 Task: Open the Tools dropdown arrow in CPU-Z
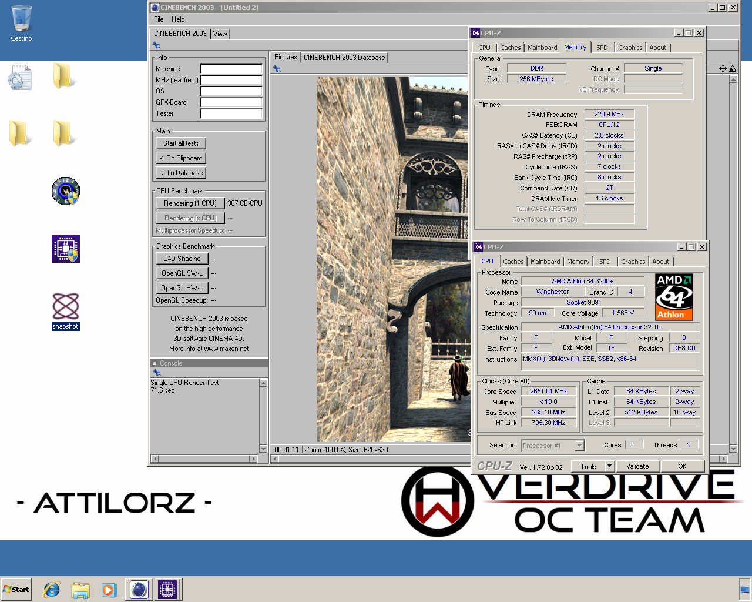[x=609, y=466]
